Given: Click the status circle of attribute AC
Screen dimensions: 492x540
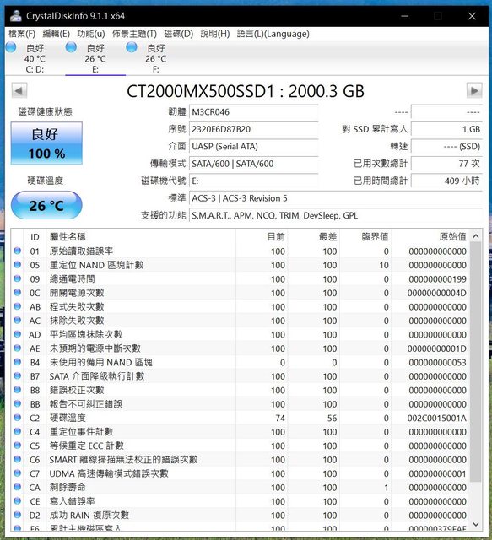Looking at the screenshot, I should [x=17, y=321].
